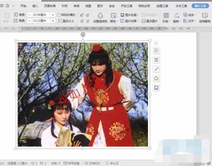Switch to the 绘图工具 tab
212x166 pixels.
[x=162, y=6]
